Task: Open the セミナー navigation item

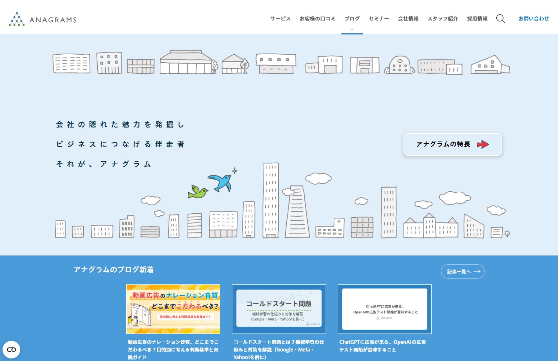Action: pos(378,19)
